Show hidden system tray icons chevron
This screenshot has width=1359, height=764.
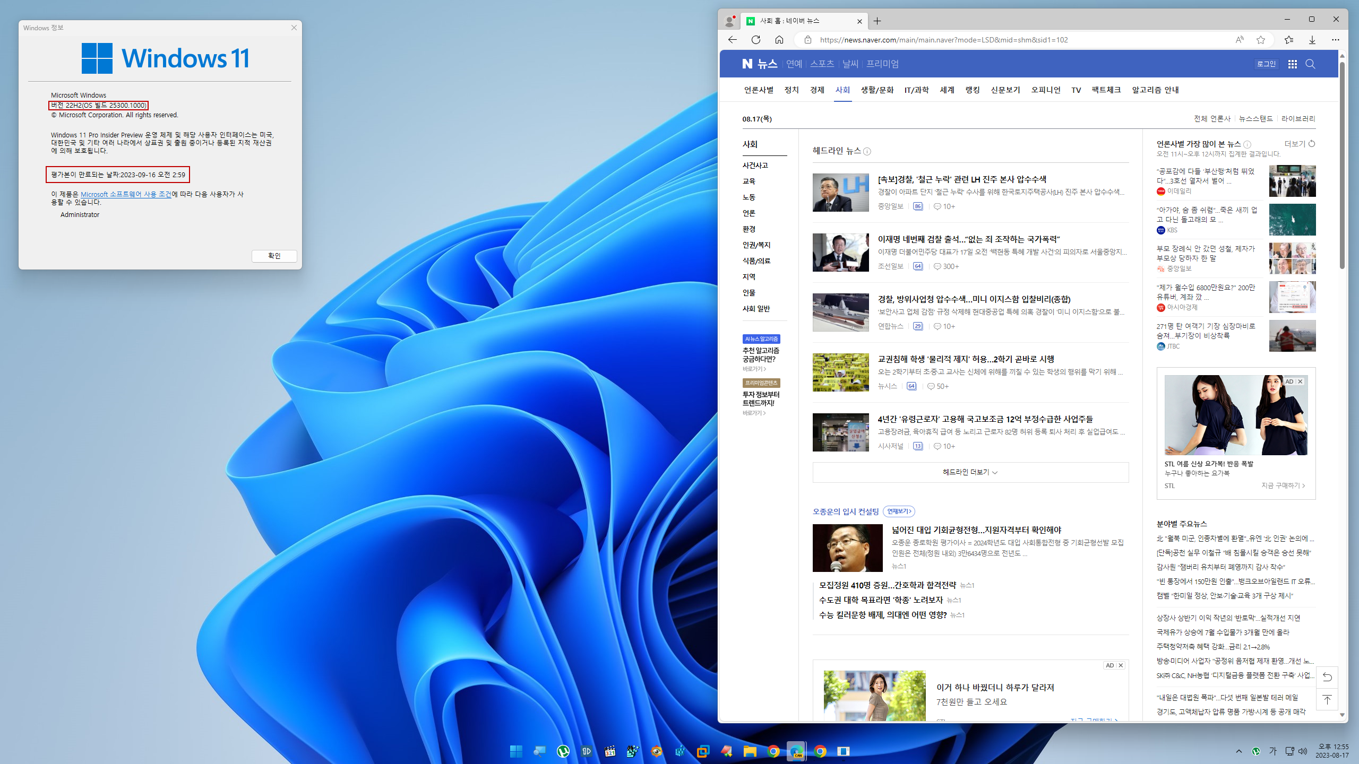click(1239, 751)
